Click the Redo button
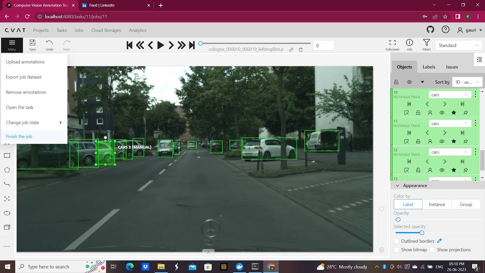The image size is (485, 273). 67,45
